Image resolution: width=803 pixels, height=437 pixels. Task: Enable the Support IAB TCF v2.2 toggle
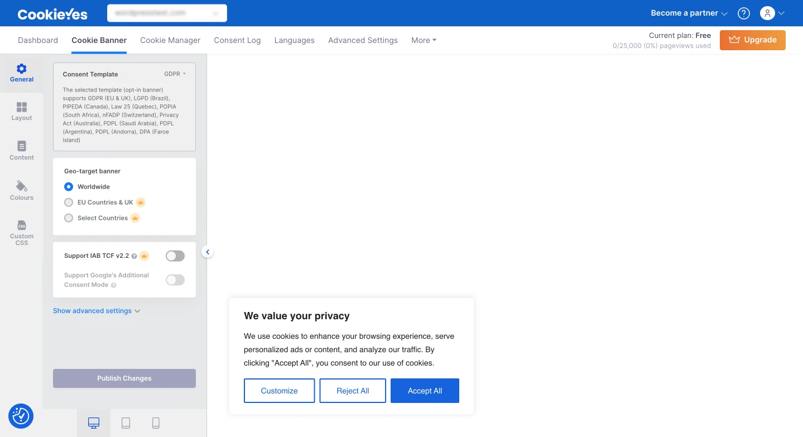175,256
